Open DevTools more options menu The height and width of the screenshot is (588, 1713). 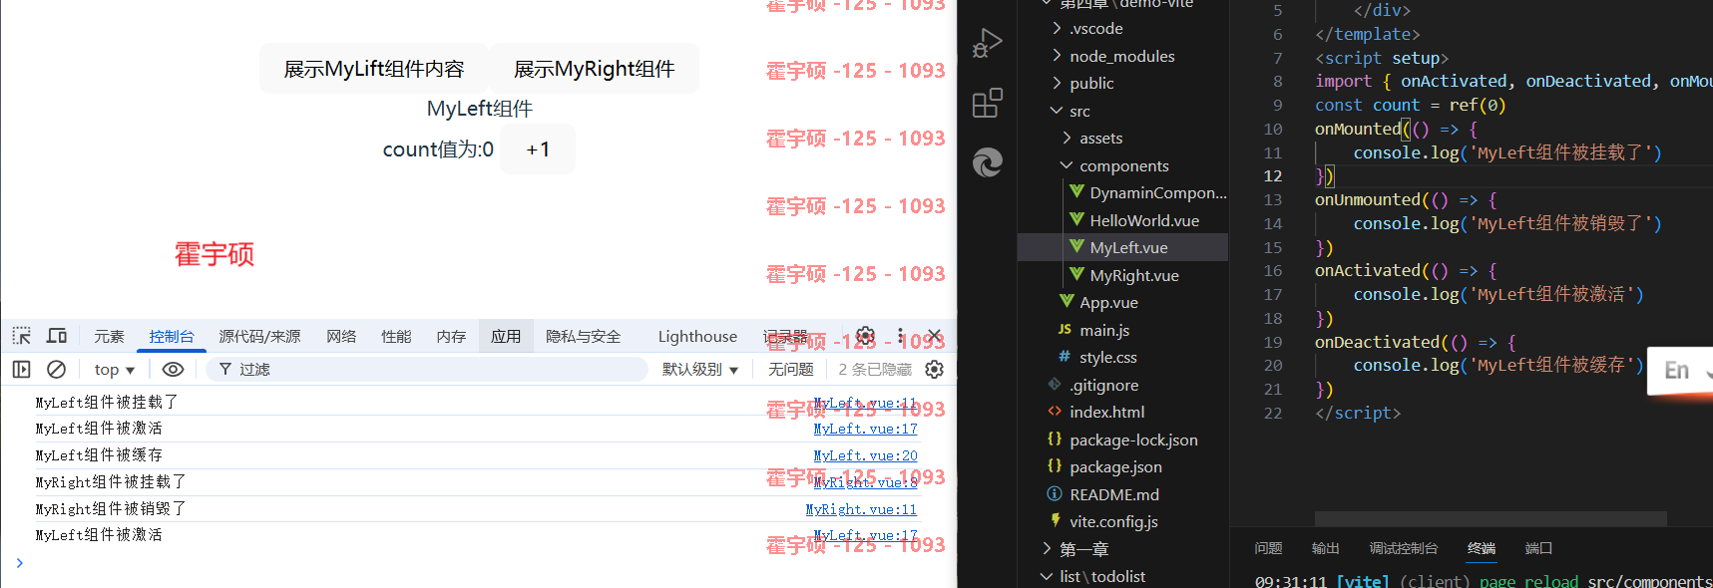click(900, 336)
